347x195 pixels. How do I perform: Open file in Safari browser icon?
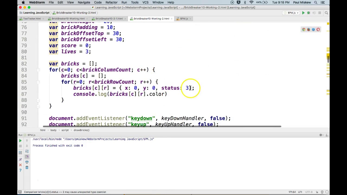[313, 30]
